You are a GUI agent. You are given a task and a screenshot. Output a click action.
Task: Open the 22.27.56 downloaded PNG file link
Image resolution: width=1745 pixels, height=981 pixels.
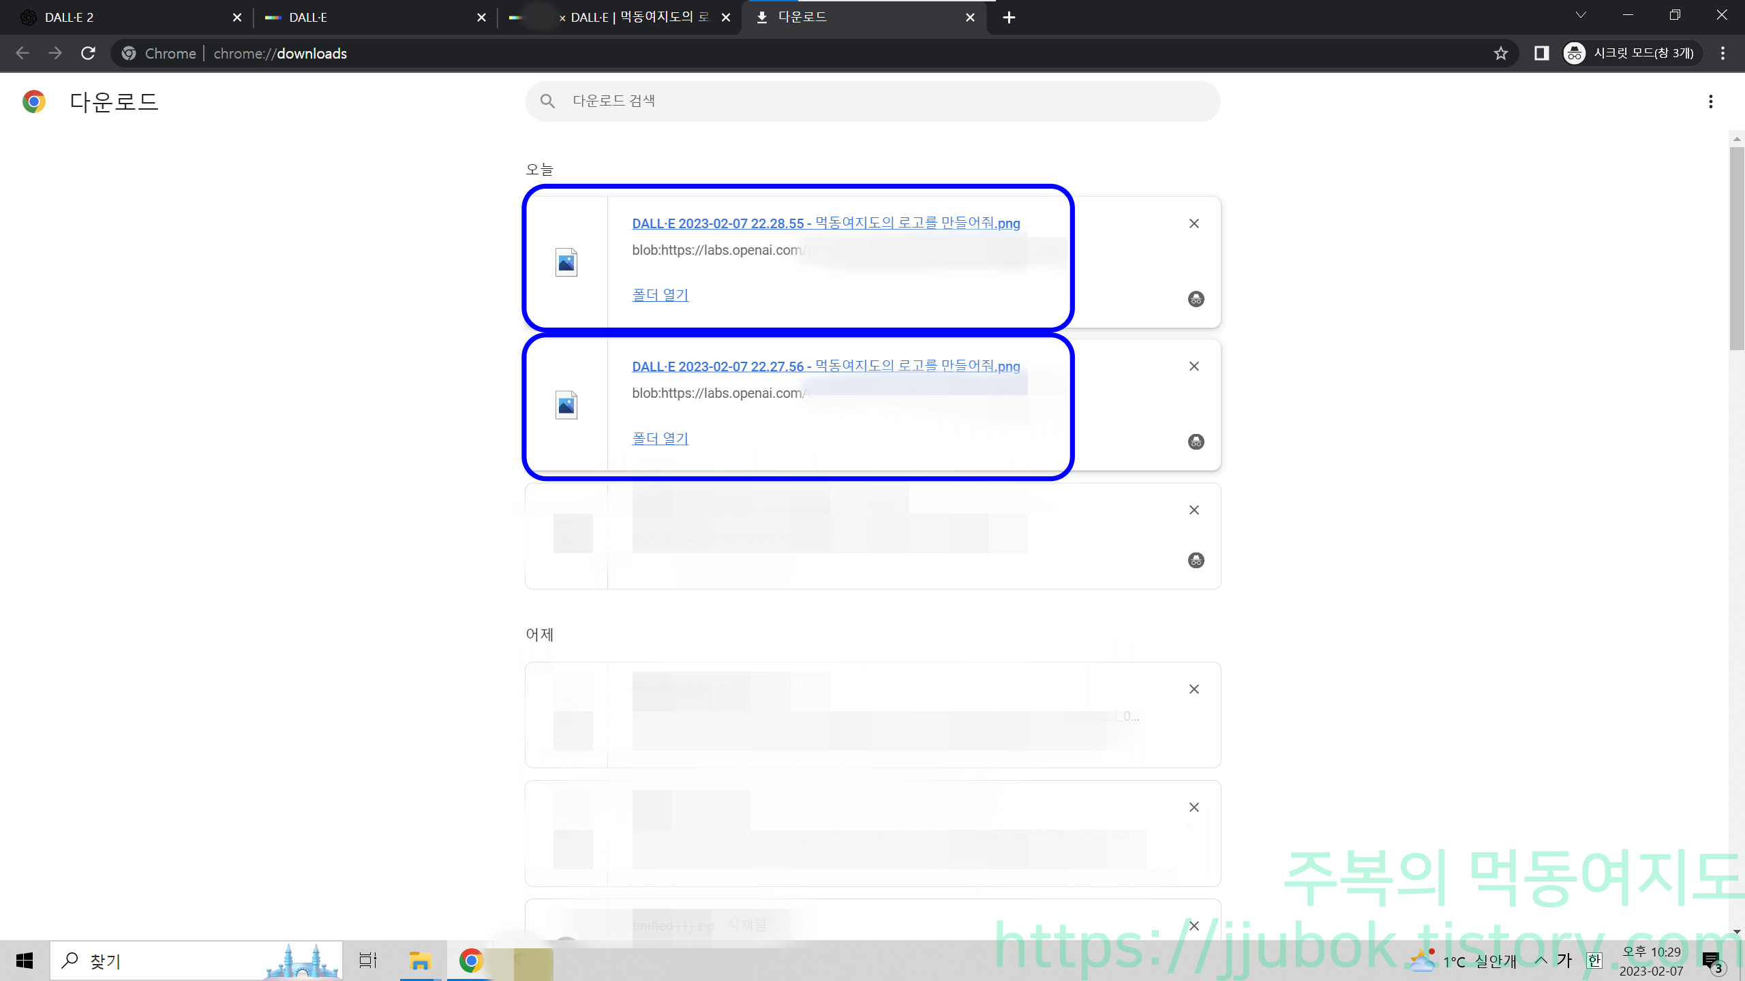pos(825,366)
